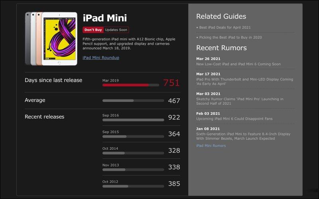319x199 pixels.
Task: Click the Fifth-generation iPad mini description text
Action: [129, 44]
